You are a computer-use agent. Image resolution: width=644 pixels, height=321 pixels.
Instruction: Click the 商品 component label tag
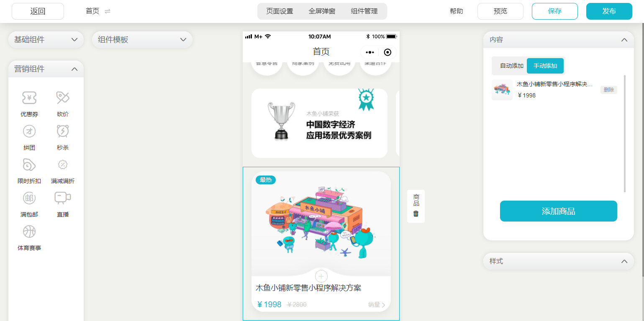coord(416,200)
